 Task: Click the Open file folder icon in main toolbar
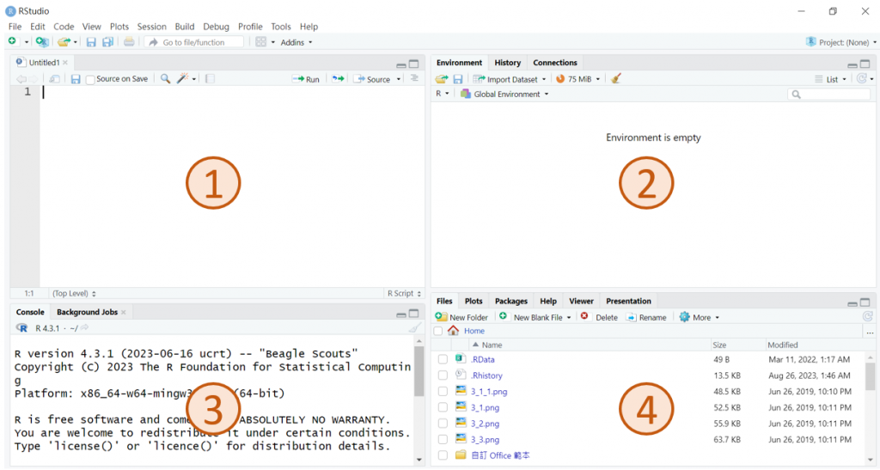pyautogui.click(x=64, y=42)
